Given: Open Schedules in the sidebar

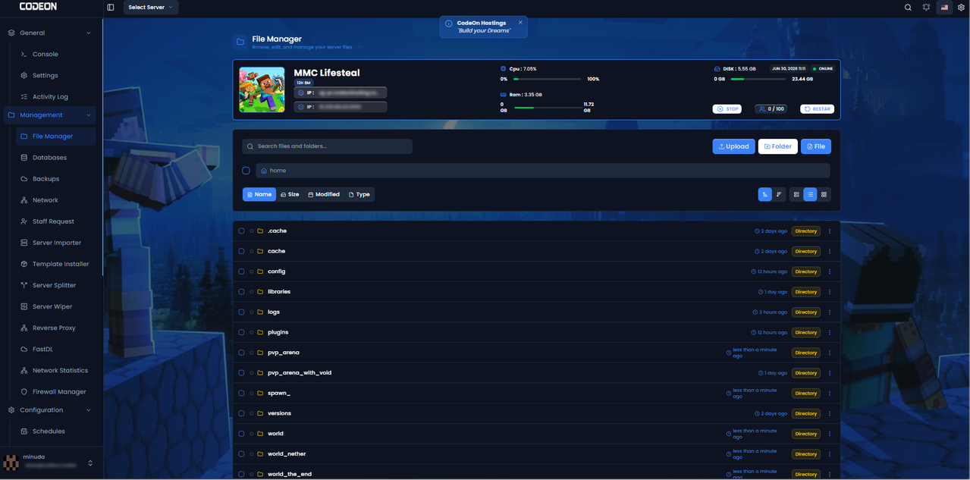Looking at the screenshot, I should coord(49,431).
